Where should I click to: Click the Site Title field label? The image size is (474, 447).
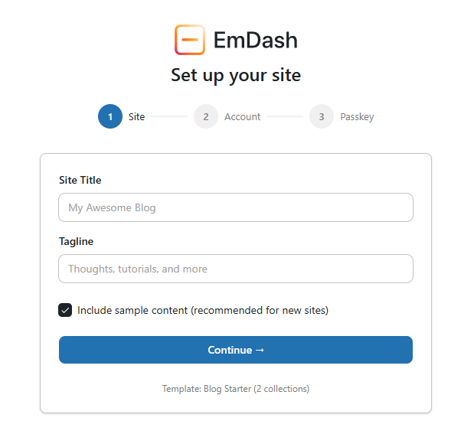[x=80, y=180]
